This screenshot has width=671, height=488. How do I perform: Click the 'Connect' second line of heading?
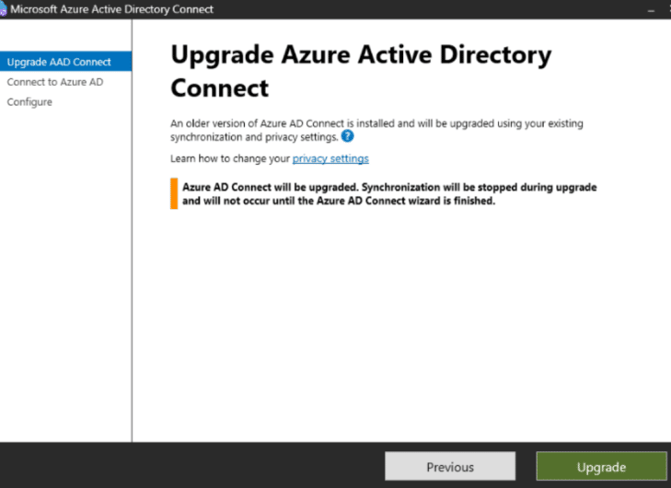(x=220, y=88)
